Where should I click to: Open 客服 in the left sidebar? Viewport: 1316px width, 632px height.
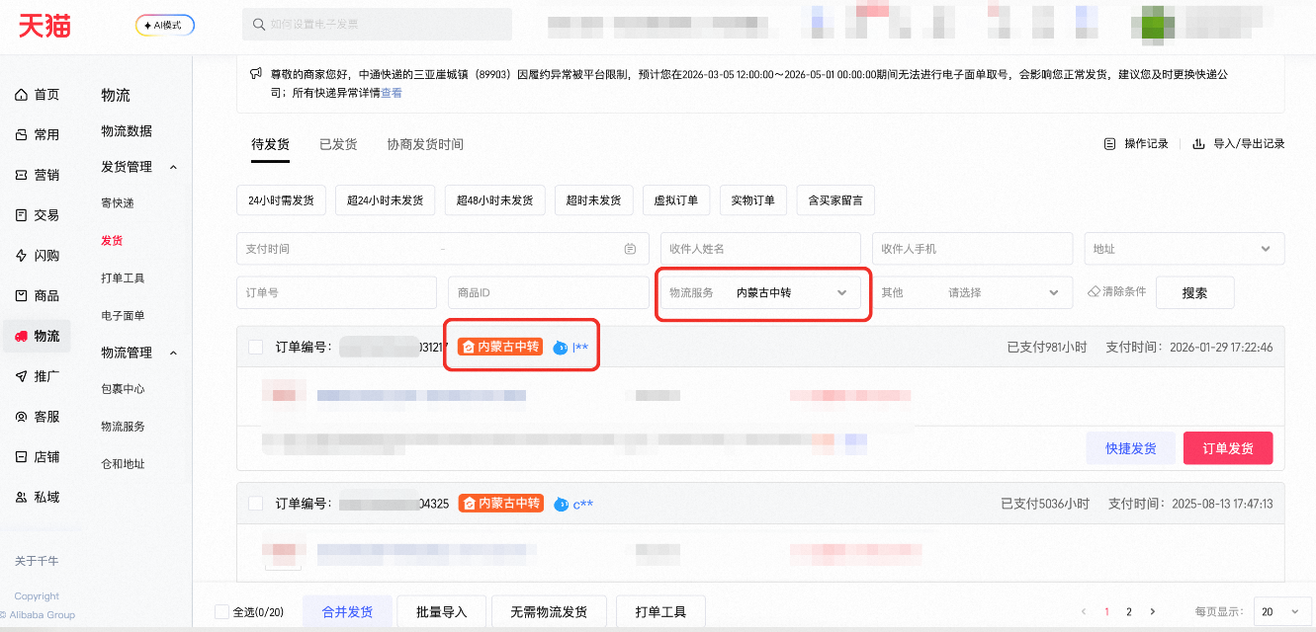tap(37, 417)
